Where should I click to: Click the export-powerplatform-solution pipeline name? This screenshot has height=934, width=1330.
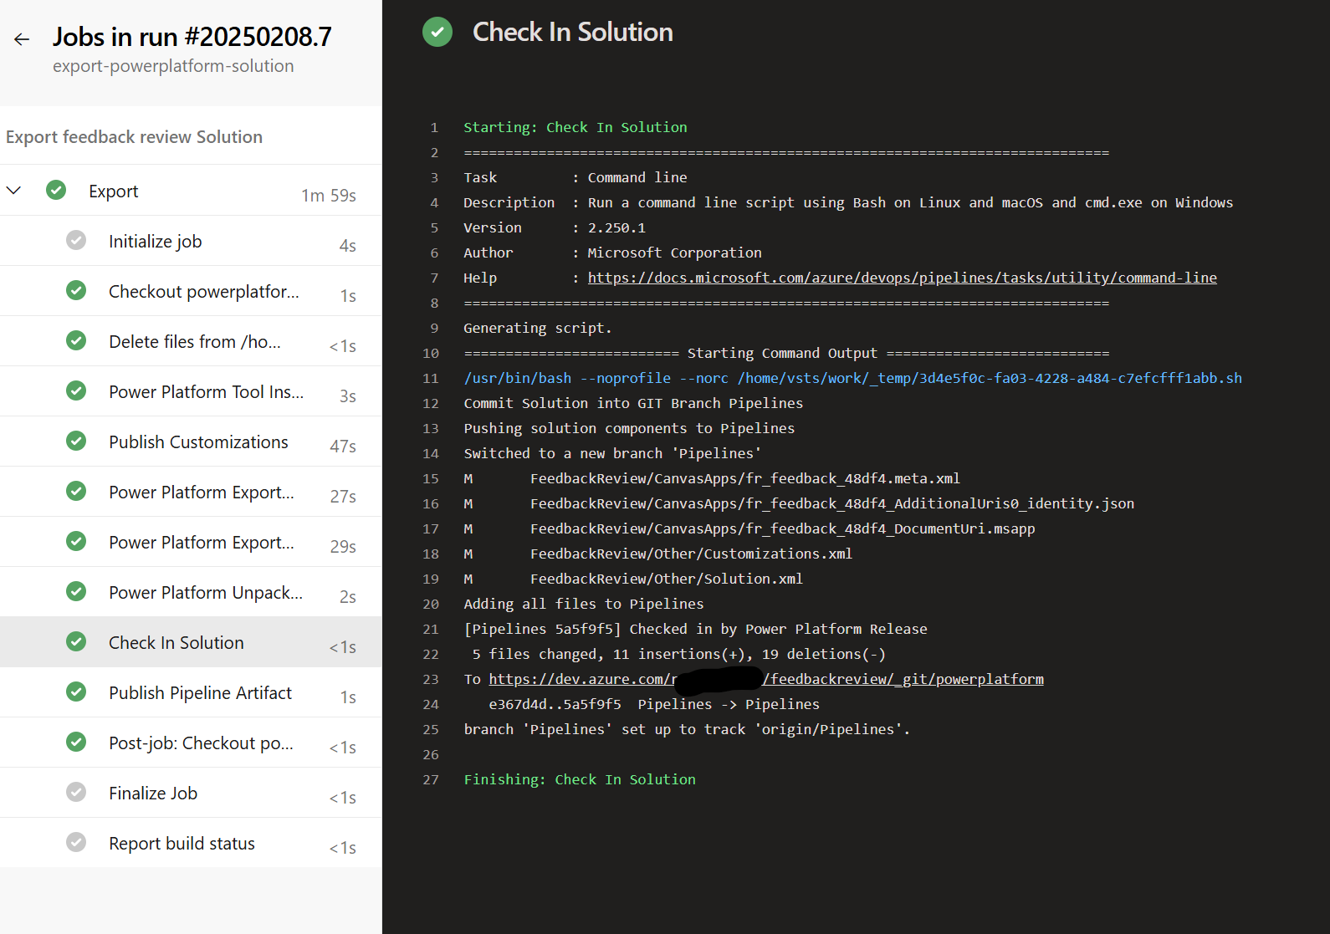coord(173,66)
